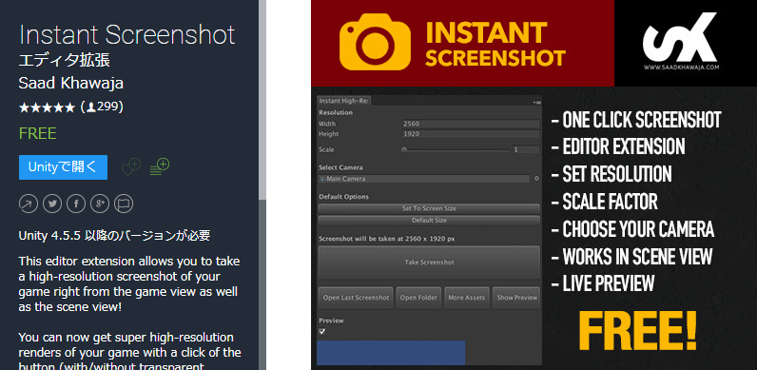Click the 'Show Preview' button
Screen dimensions: 757x370
coord(516,298)
